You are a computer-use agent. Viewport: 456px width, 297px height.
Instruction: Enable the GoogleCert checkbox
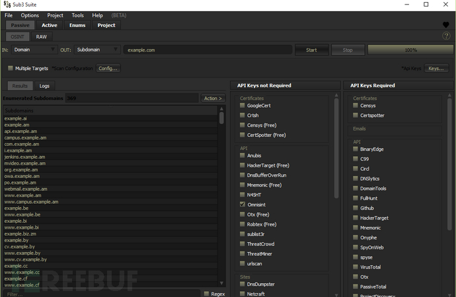(243, 105)
